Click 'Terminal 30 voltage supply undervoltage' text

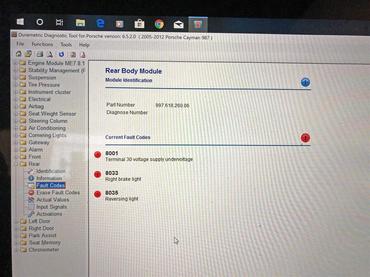click(x=149, y=159)
